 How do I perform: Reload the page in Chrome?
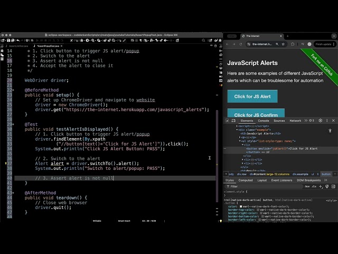(241, 44)
